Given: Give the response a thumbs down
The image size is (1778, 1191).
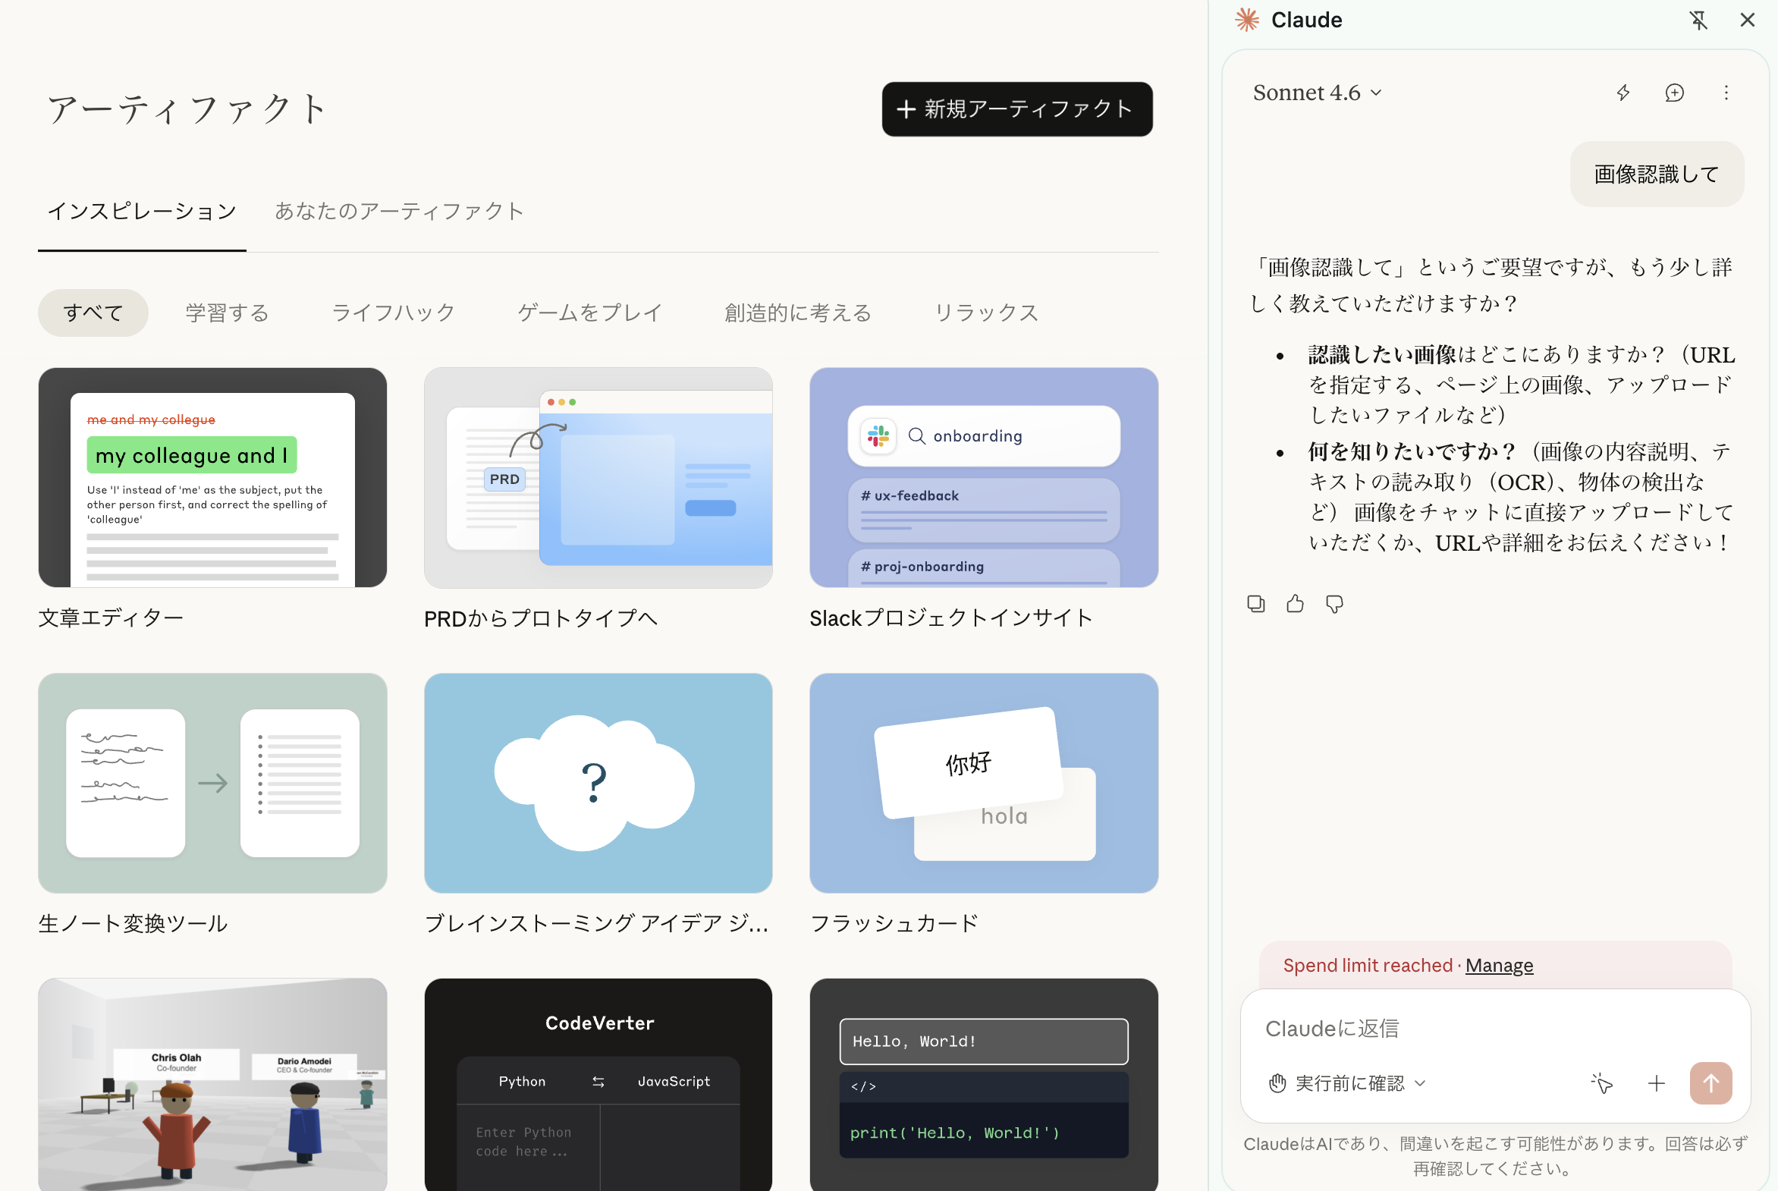Looking at the screenshot, I should pyautogui.click(x=1334, y=603).
